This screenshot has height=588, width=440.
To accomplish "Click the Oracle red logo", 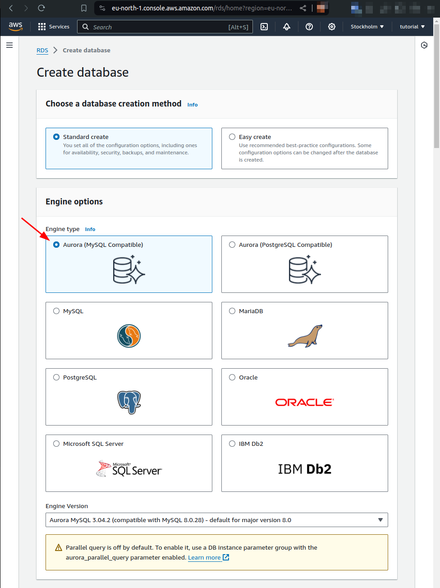I will click(305, 402).
